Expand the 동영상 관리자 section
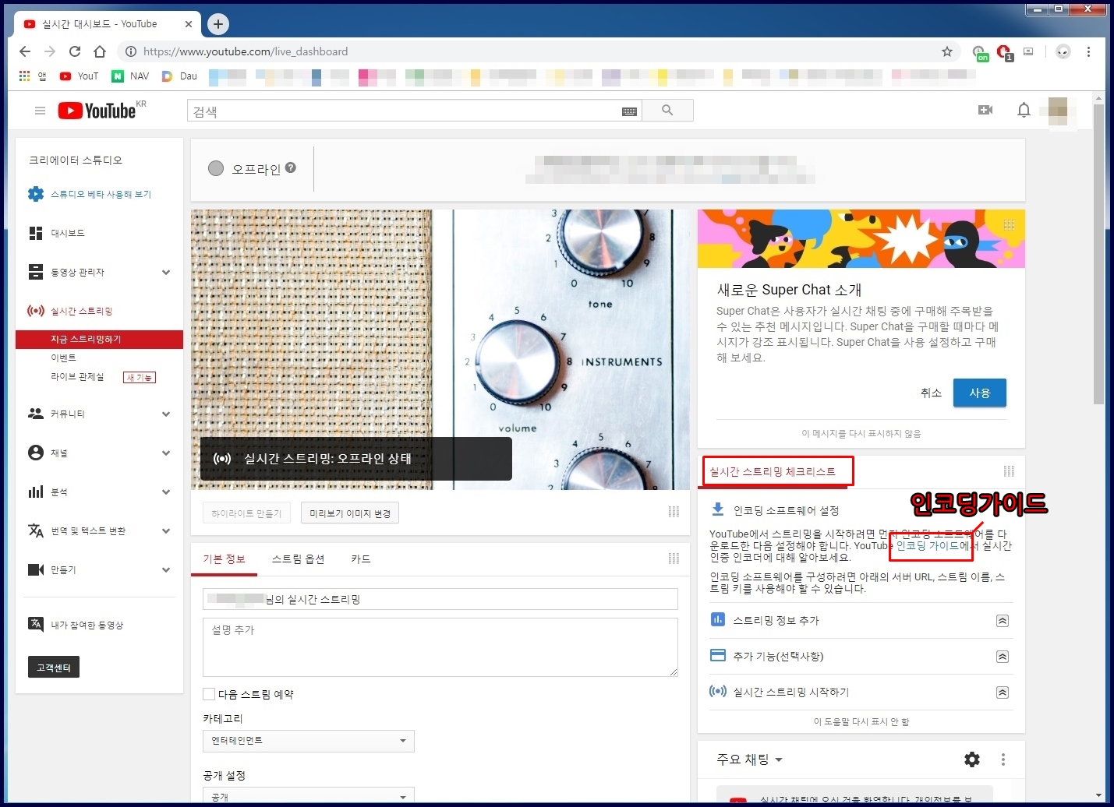 pos(166,272)
